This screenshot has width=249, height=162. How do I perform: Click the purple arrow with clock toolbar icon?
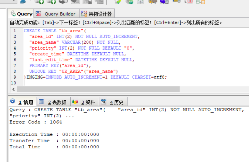164,2
